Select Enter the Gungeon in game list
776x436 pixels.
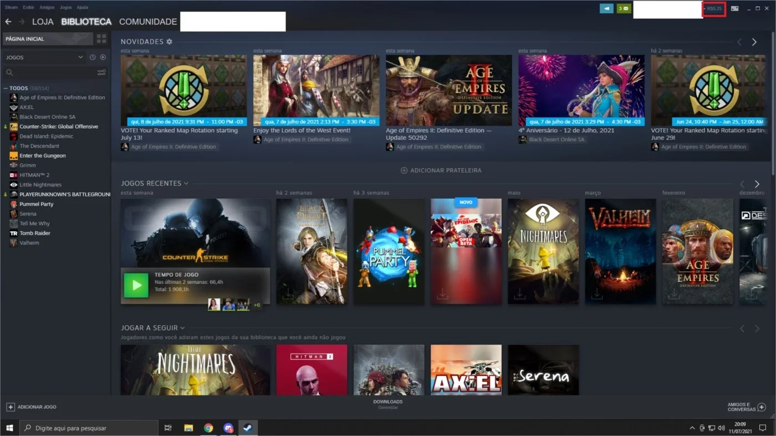click(43, 155)
